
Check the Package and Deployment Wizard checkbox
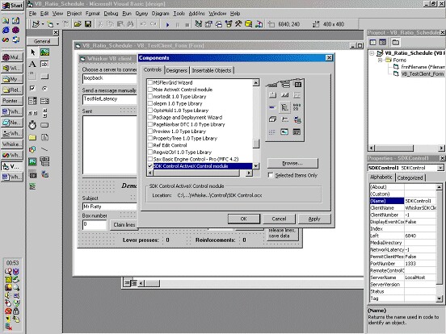click(150, 117)
